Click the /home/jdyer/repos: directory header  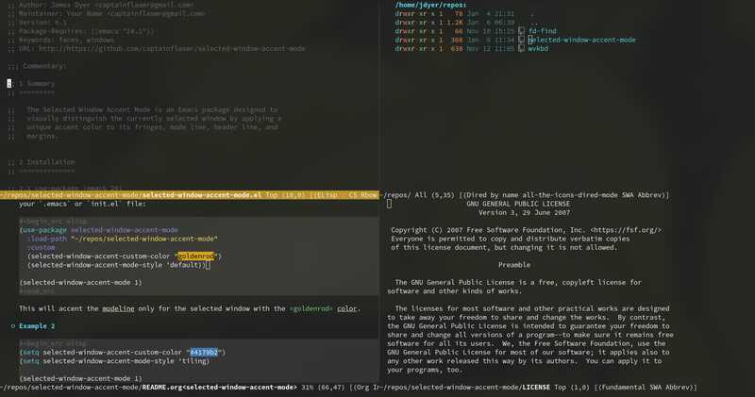click(x=433, y=6)
